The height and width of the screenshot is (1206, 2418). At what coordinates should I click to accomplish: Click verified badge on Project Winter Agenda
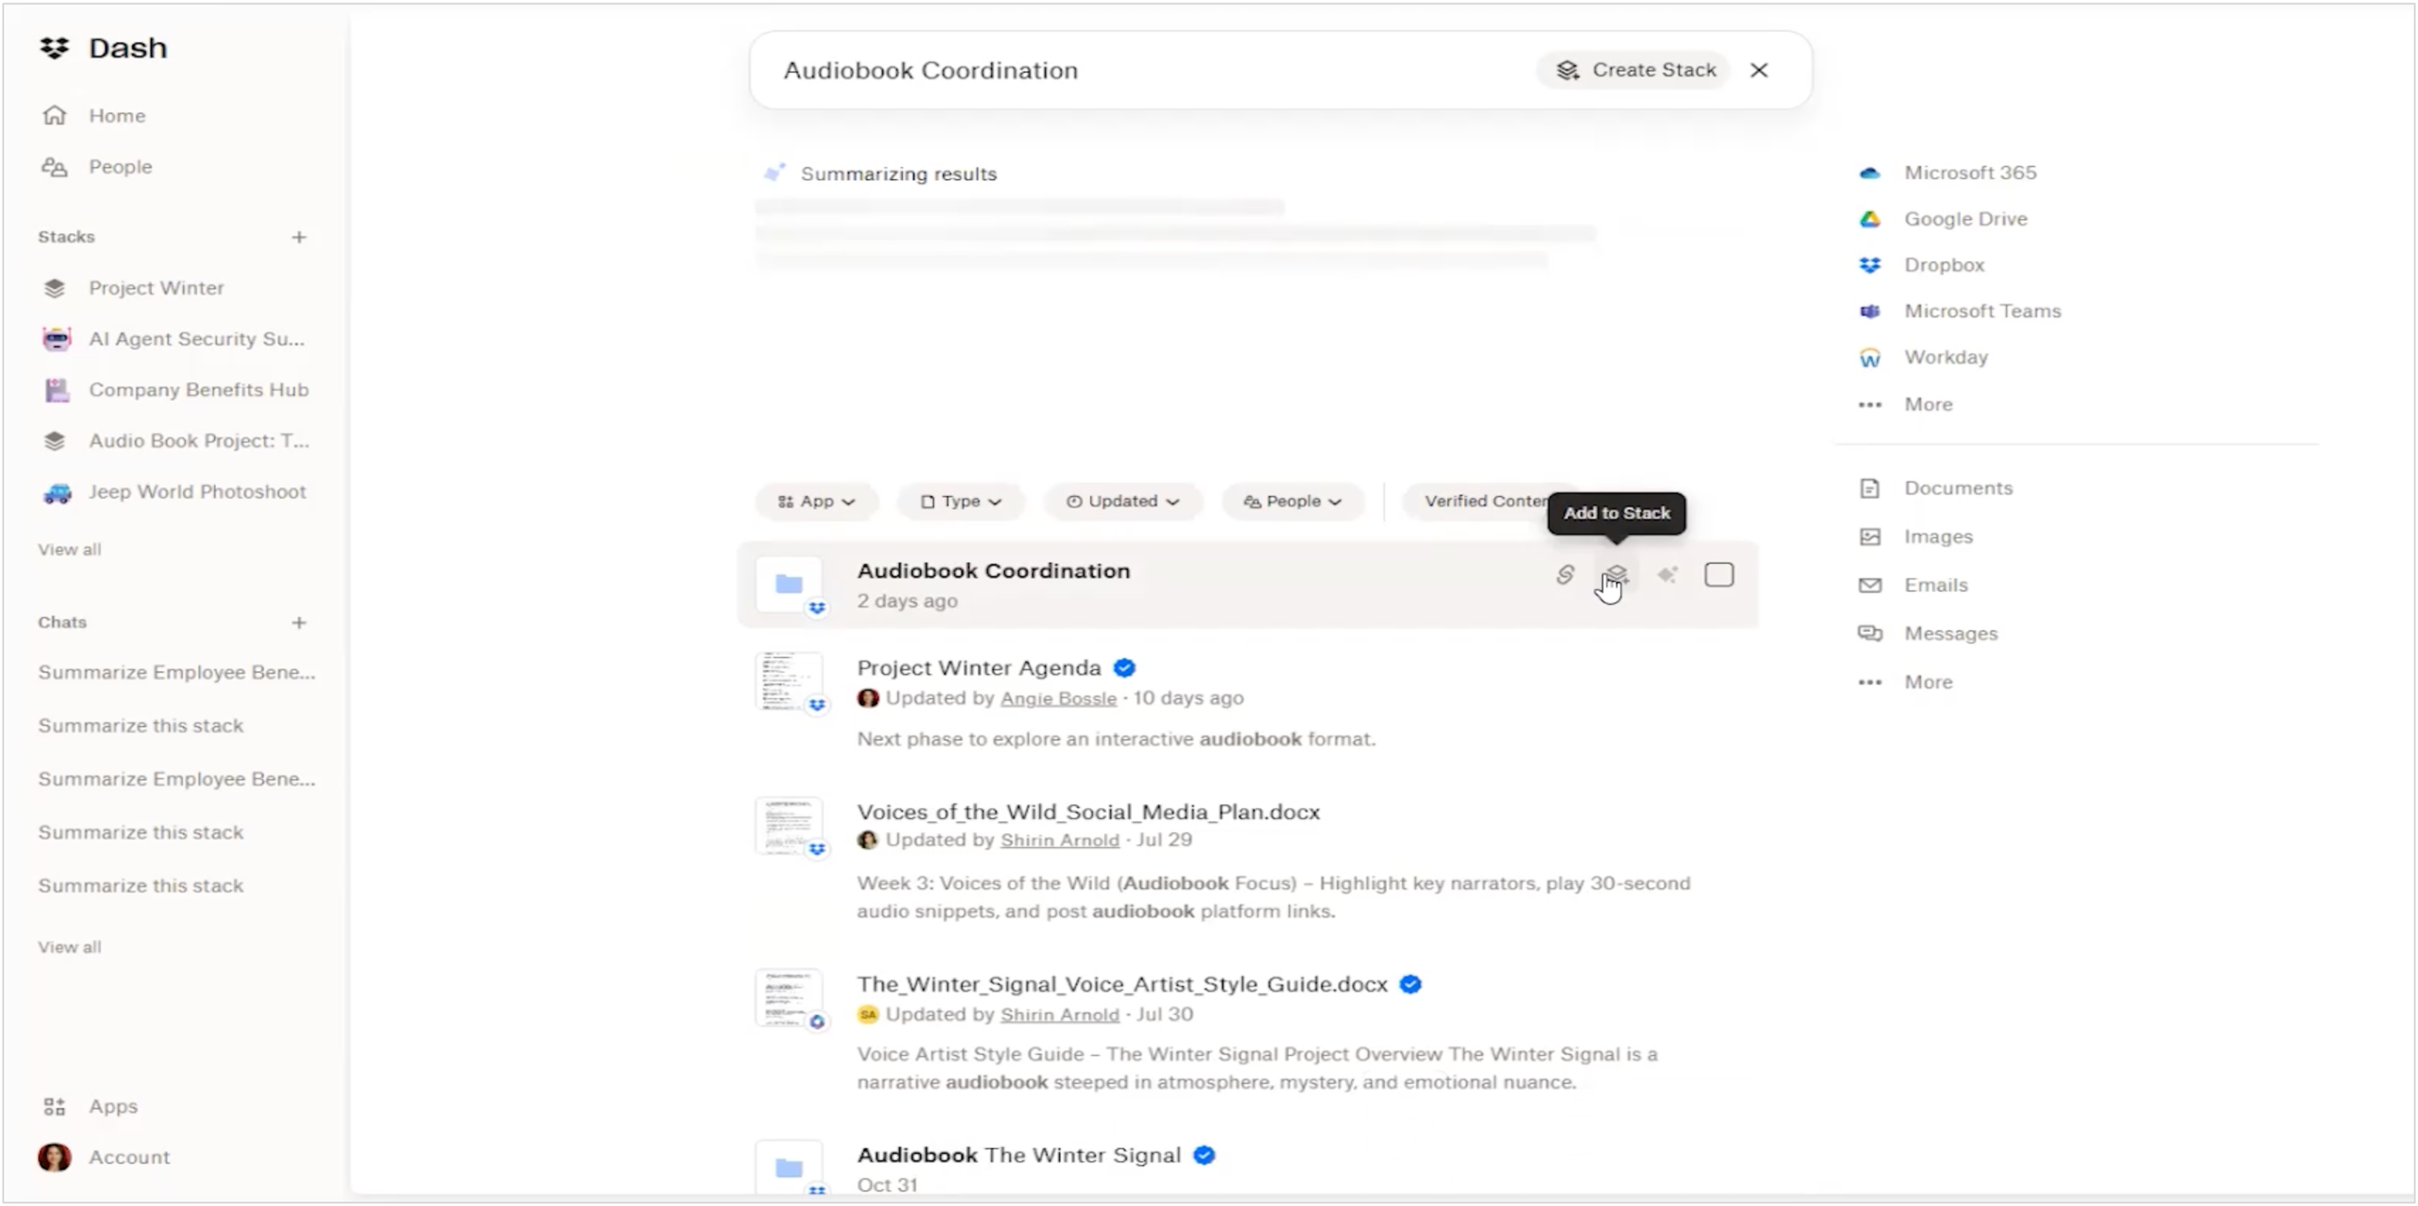1124,668
